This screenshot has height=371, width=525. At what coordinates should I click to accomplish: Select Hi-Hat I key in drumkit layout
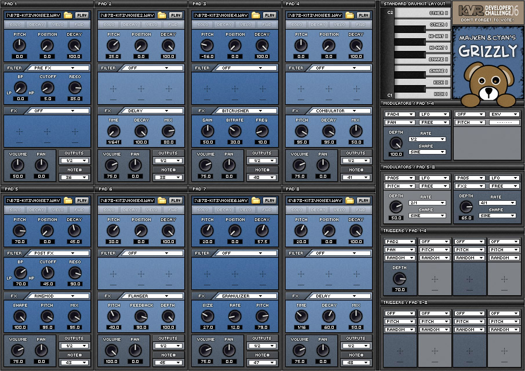click(x=438, y=48)
